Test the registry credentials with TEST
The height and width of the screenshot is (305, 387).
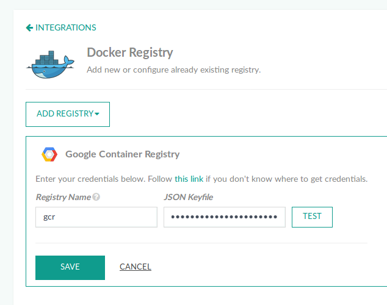(312, 217)
